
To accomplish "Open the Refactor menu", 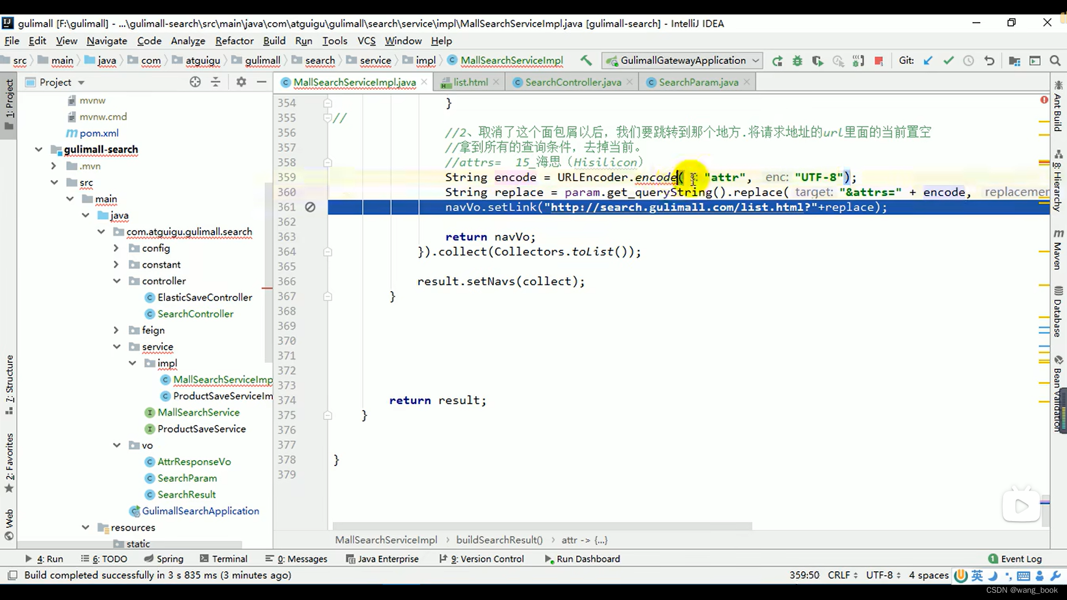I will [x=235, y=41].
